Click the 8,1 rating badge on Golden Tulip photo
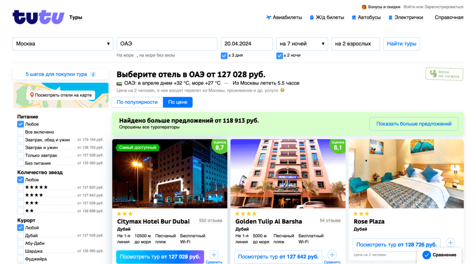The height and width of the screenshot is (264, 476). click(x=337, y=146)
